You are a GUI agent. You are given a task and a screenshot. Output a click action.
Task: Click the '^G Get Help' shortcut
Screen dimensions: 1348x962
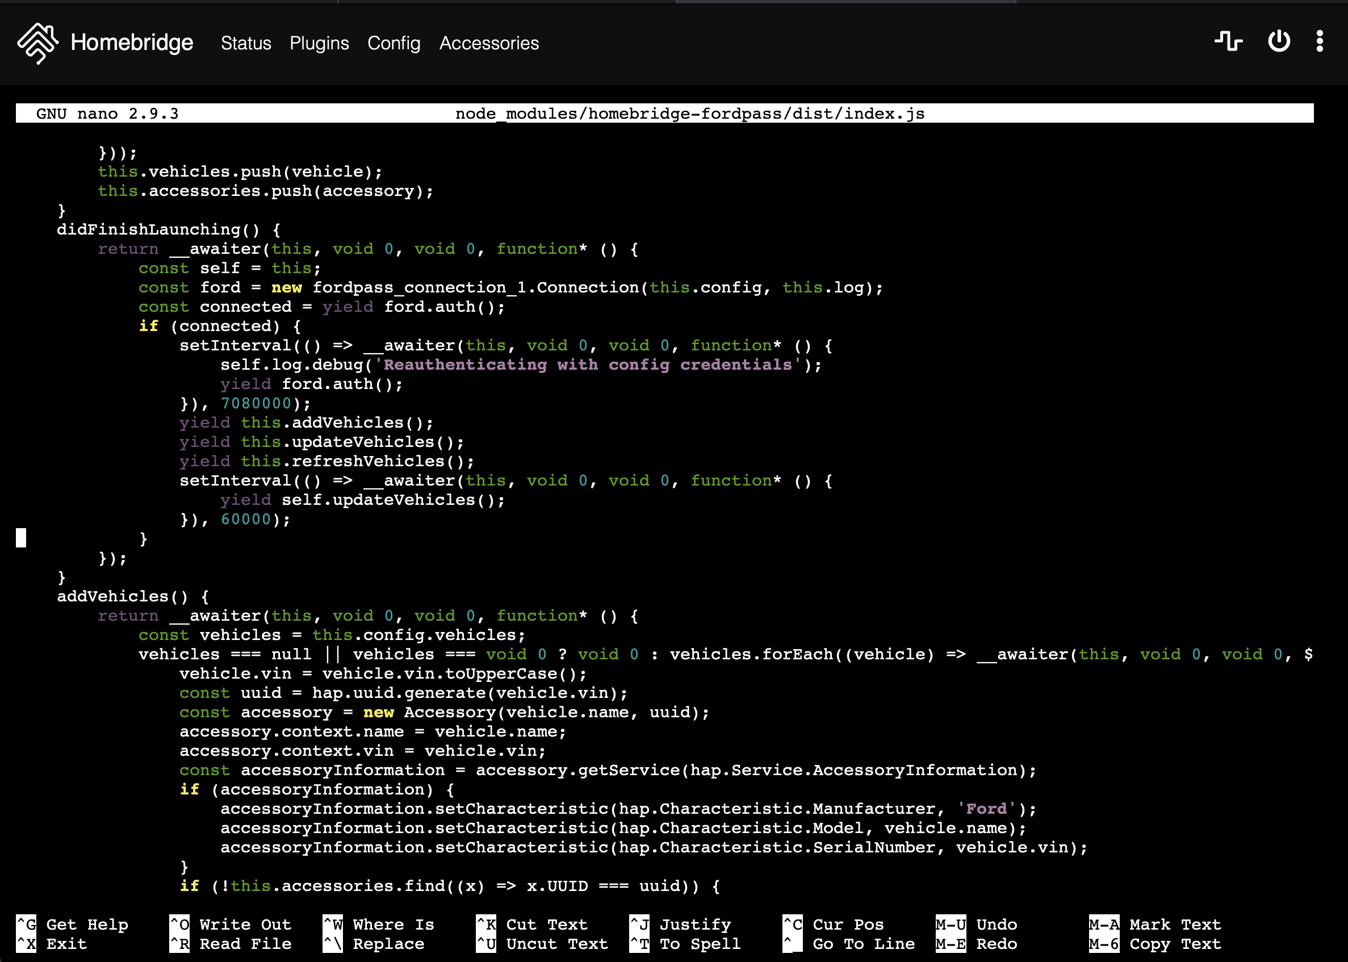point(72,925)
